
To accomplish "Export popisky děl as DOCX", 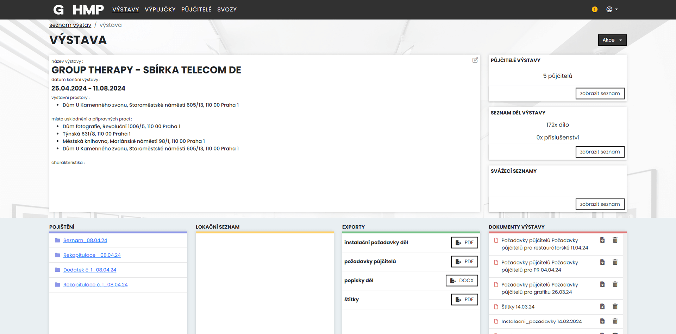I will (x=462, y=281).
